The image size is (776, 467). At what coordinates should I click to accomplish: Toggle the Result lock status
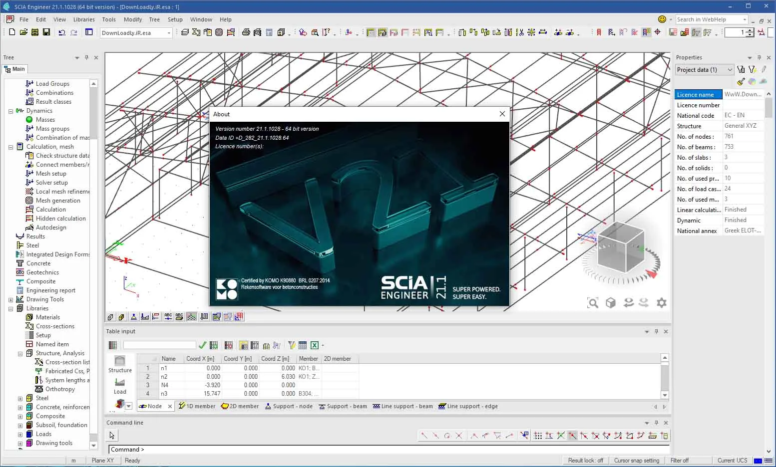(585, 461)
